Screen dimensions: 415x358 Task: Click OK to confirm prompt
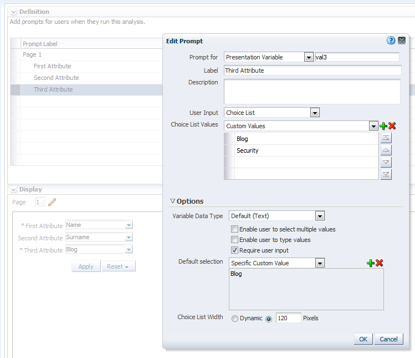(x=363, y=339)
